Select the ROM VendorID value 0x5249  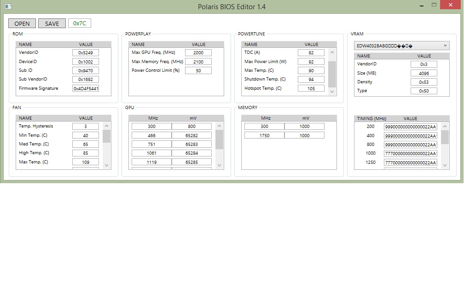[86, 52]
